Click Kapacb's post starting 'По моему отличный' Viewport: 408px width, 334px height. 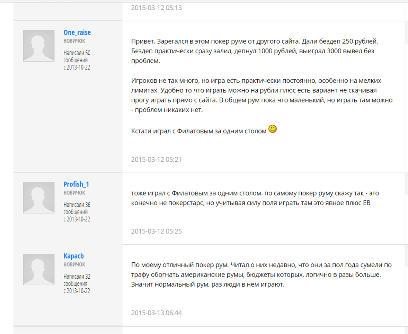point(261,275)
